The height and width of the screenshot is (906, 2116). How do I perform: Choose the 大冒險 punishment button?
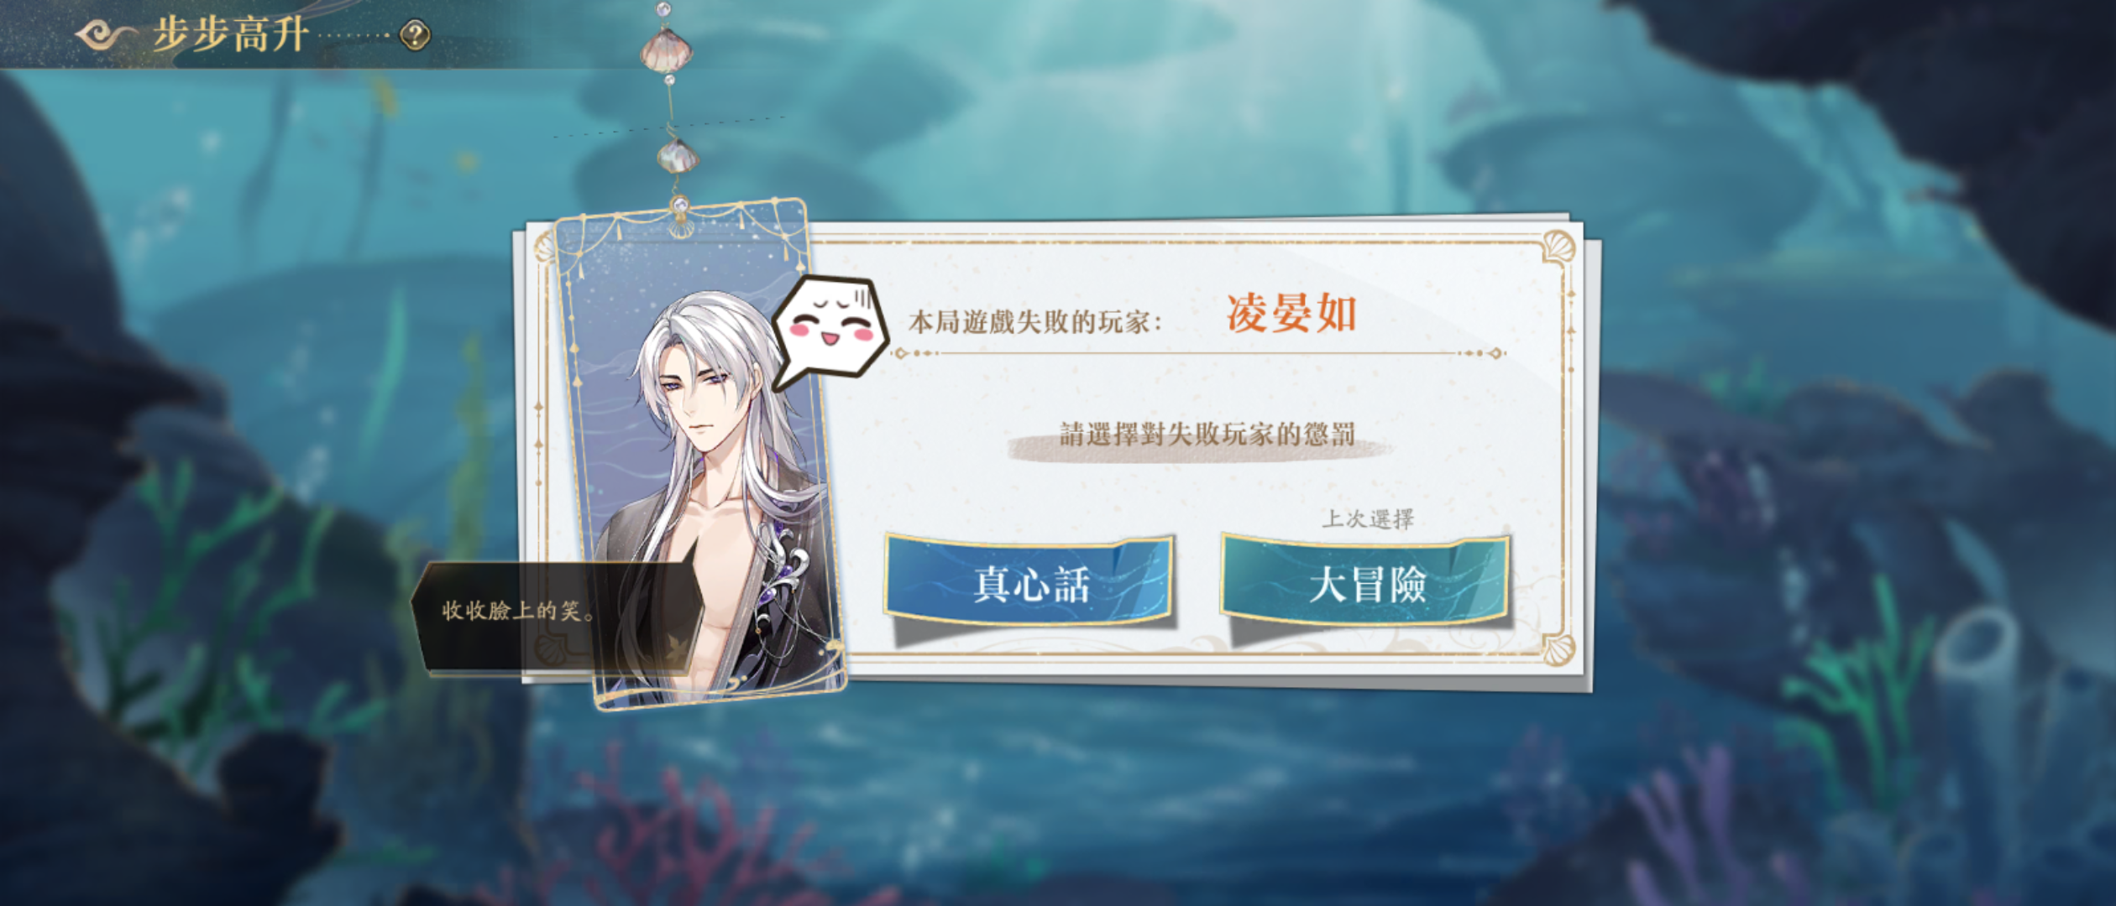(x=1366, y=582)
